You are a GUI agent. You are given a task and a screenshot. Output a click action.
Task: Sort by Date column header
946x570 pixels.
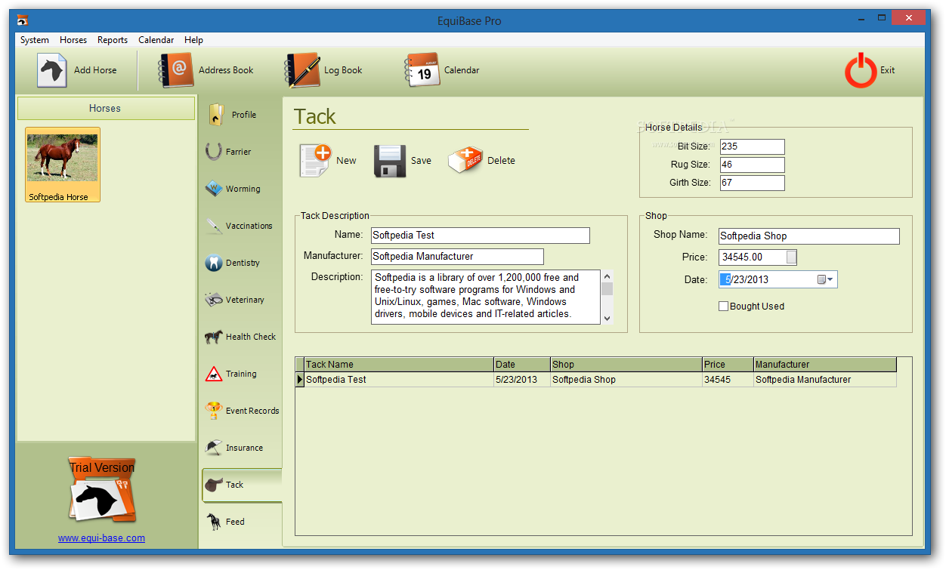coord(522,365)
